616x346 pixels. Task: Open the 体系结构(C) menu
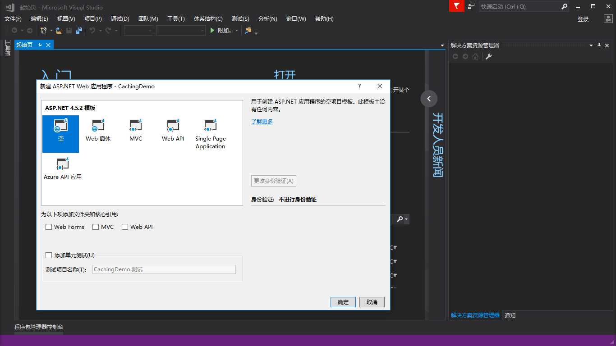tap(208, 19)
